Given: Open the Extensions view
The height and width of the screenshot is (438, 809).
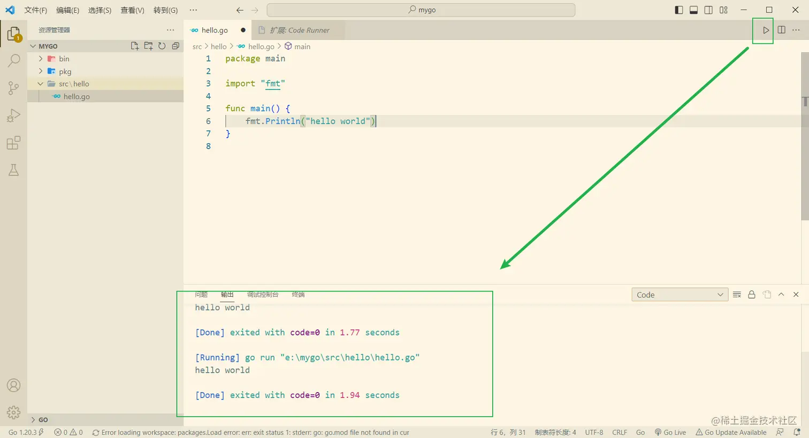Looking at the screenshot, I should point(14,143).
